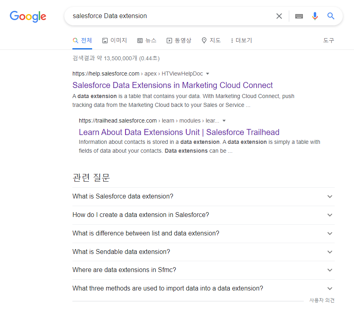Open the on-screen keyboard input tool
The height and width of the screenshot is (309, 354).
tap(299, 16)
